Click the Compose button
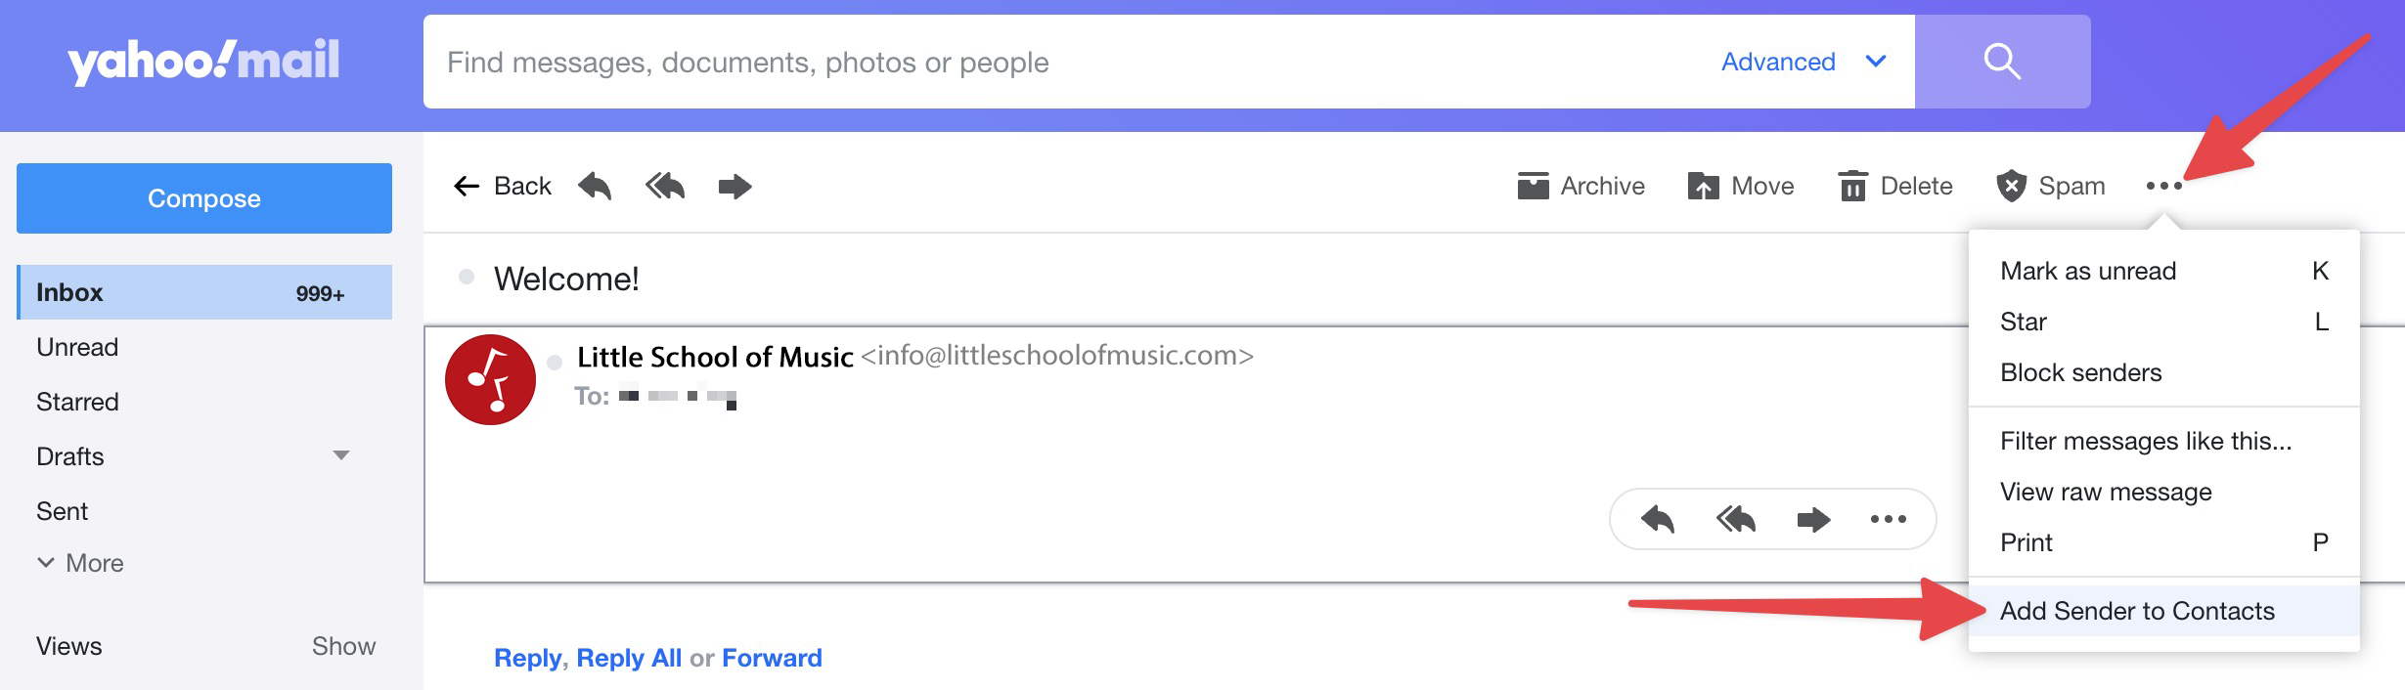Viewport: 2405px width, 690px height. 204,198
